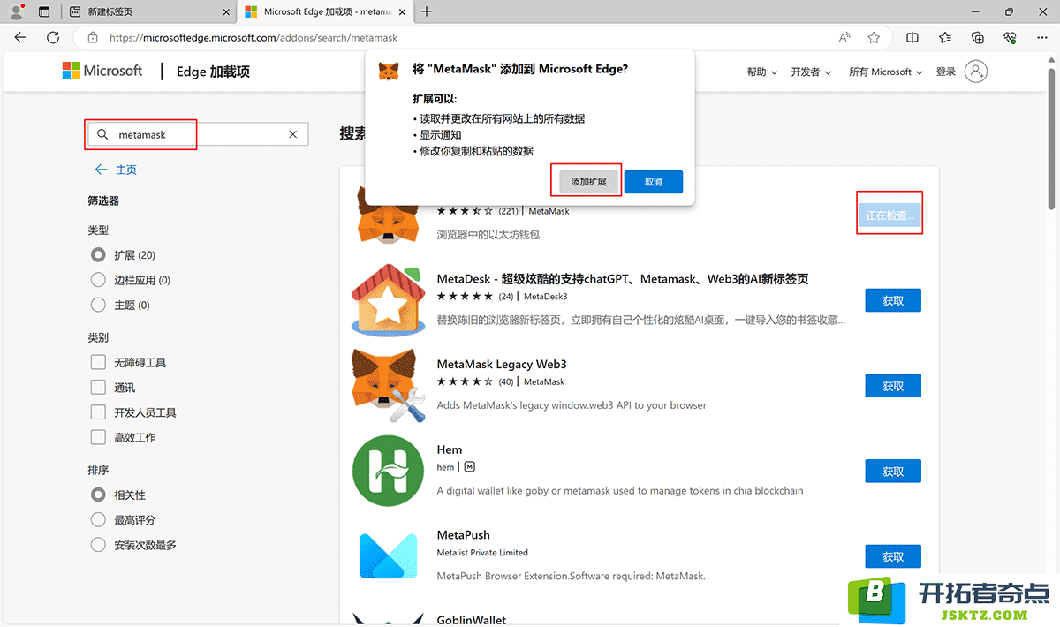
Task: Select the 扩展 (20) type radio button
Action: 98,254
